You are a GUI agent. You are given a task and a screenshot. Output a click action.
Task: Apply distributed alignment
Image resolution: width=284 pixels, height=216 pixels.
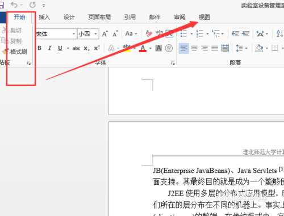click(225, 48)
